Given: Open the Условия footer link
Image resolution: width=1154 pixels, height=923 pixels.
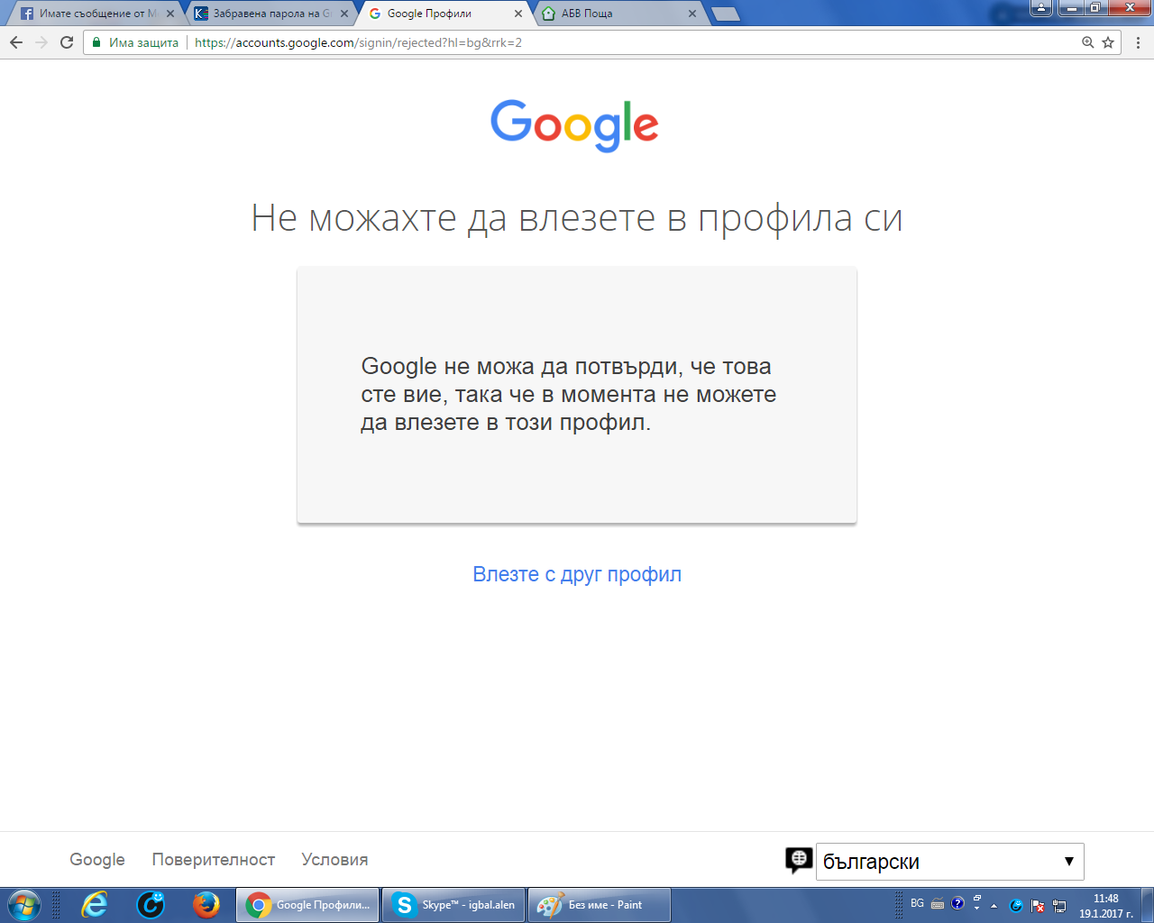Looking at the screenshot, I should [x=334, y=860].
